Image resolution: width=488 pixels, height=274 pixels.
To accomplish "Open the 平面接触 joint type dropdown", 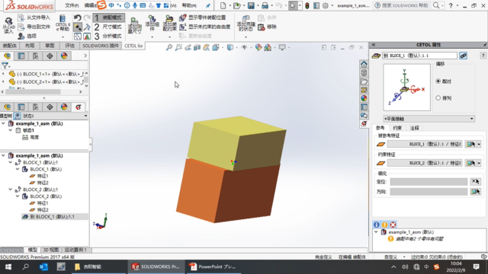I will tap(429, 119).
